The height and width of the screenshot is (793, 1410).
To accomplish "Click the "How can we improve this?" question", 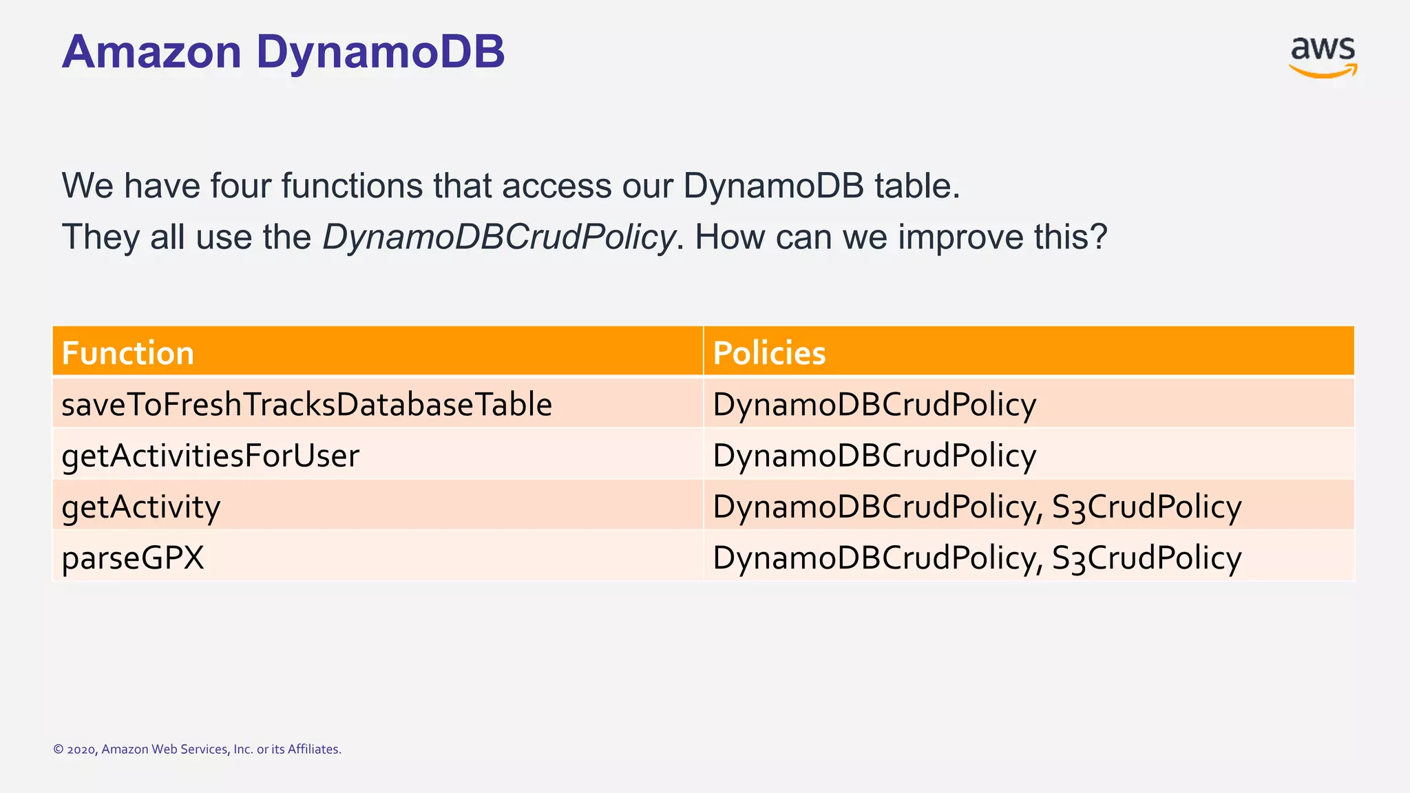I will [901, 237].
